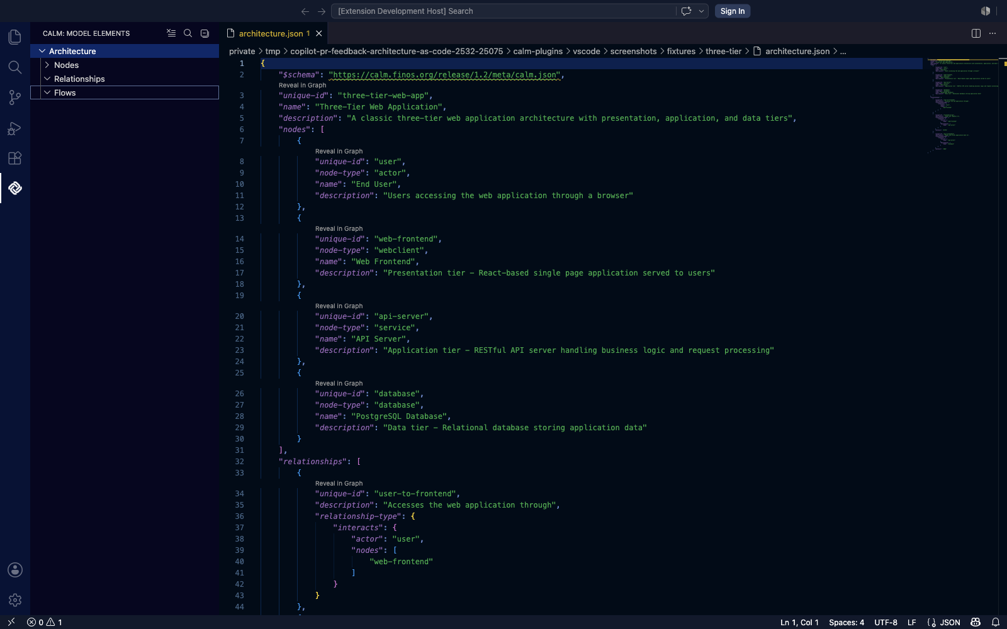Click the search icon in CALM Model Elements header
Viewport: 1007px width, 629px height.
(x=188, y=33)
